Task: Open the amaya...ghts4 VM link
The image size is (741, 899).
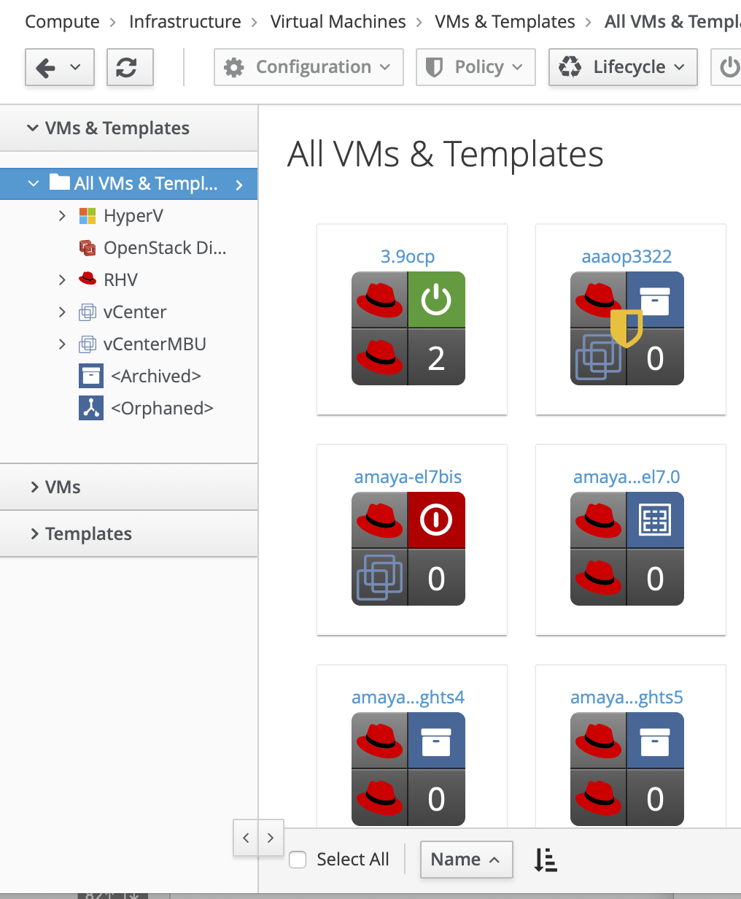Action: click(x=408, y=698)
